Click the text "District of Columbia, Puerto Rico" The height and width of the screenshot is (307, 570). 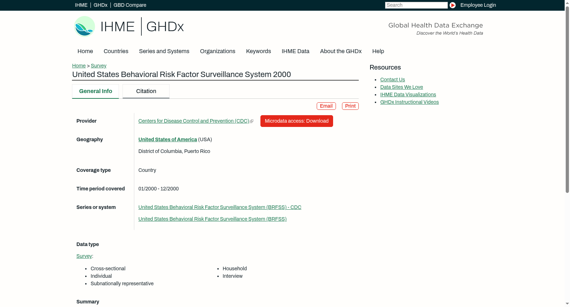[174, 152]
